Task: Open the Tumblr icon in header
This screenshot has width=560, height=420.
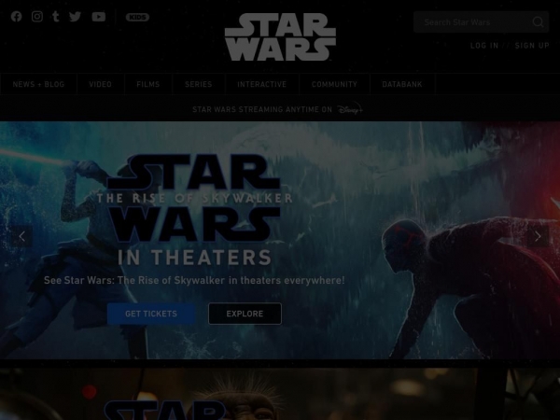Action: (56, 17)
